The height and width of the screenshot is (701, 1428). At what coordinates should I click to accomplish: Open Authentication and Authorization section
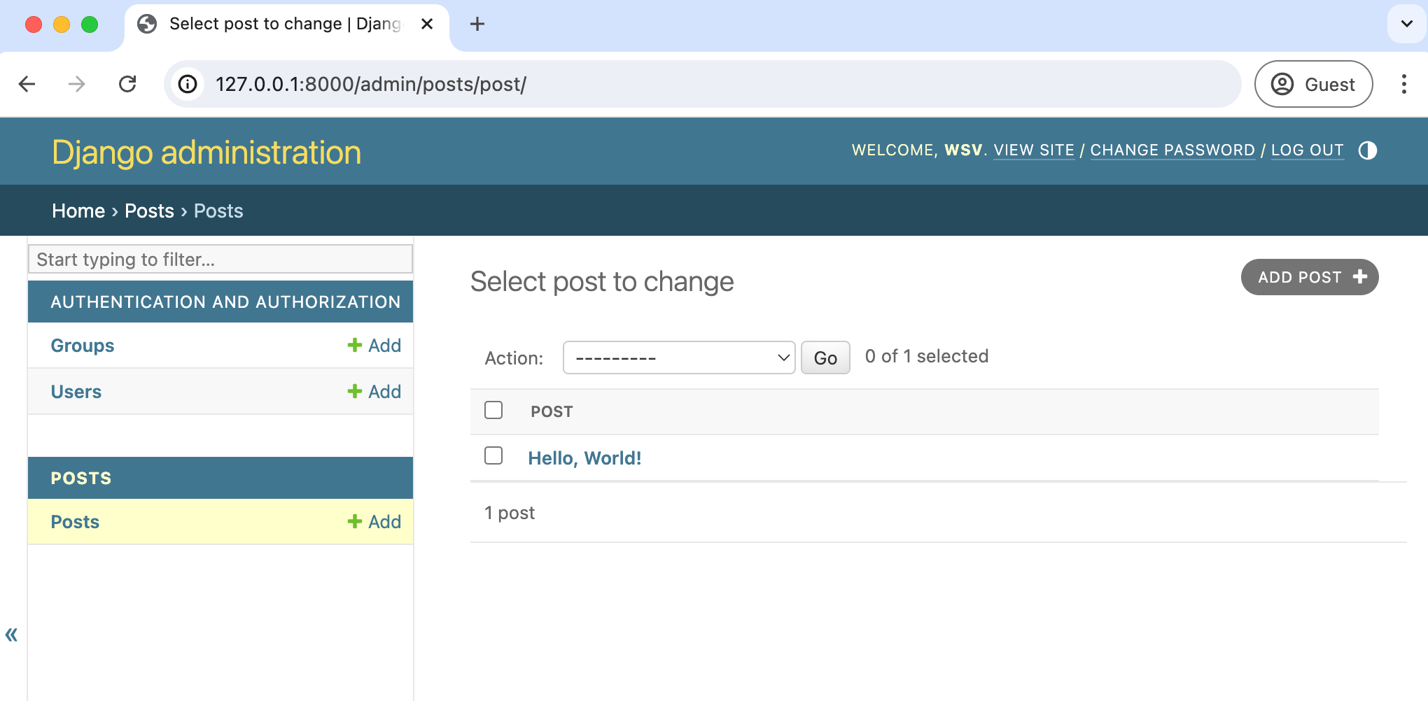(x=225, y=302)
